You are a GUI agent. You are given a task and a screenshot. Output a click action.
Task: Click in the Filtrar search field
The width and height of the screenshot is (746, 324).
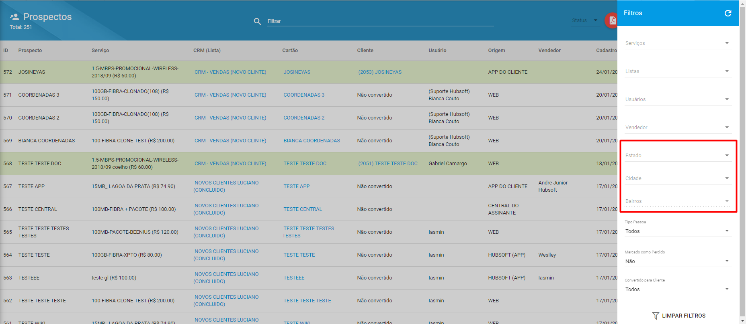(x=380, y=21)
